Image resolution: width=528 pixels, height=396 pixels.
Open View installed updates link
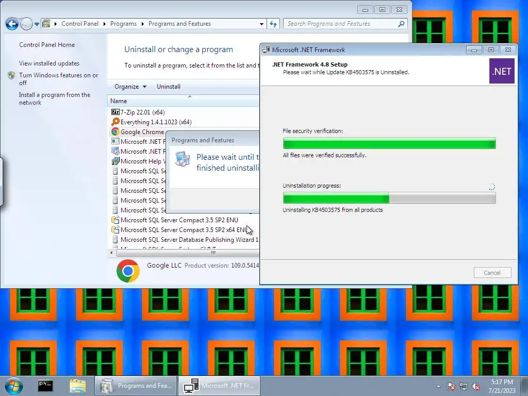pos(49,63)
